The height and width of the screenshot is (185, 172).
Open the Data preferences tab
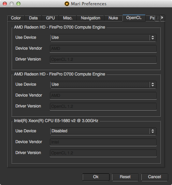[33, 18]
